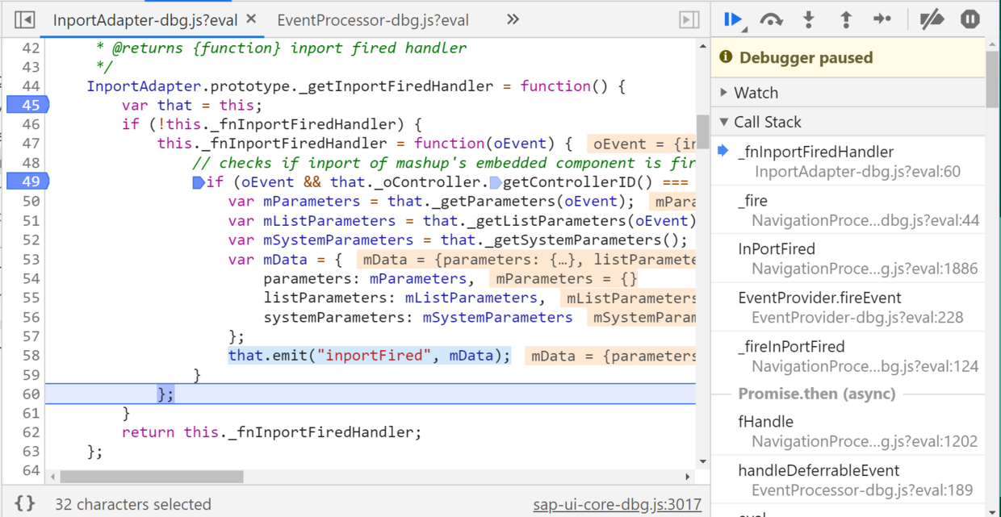1001x517 pixels.
Task: Click the editor scrollbar down arrow
Action: tap(702, 462)
